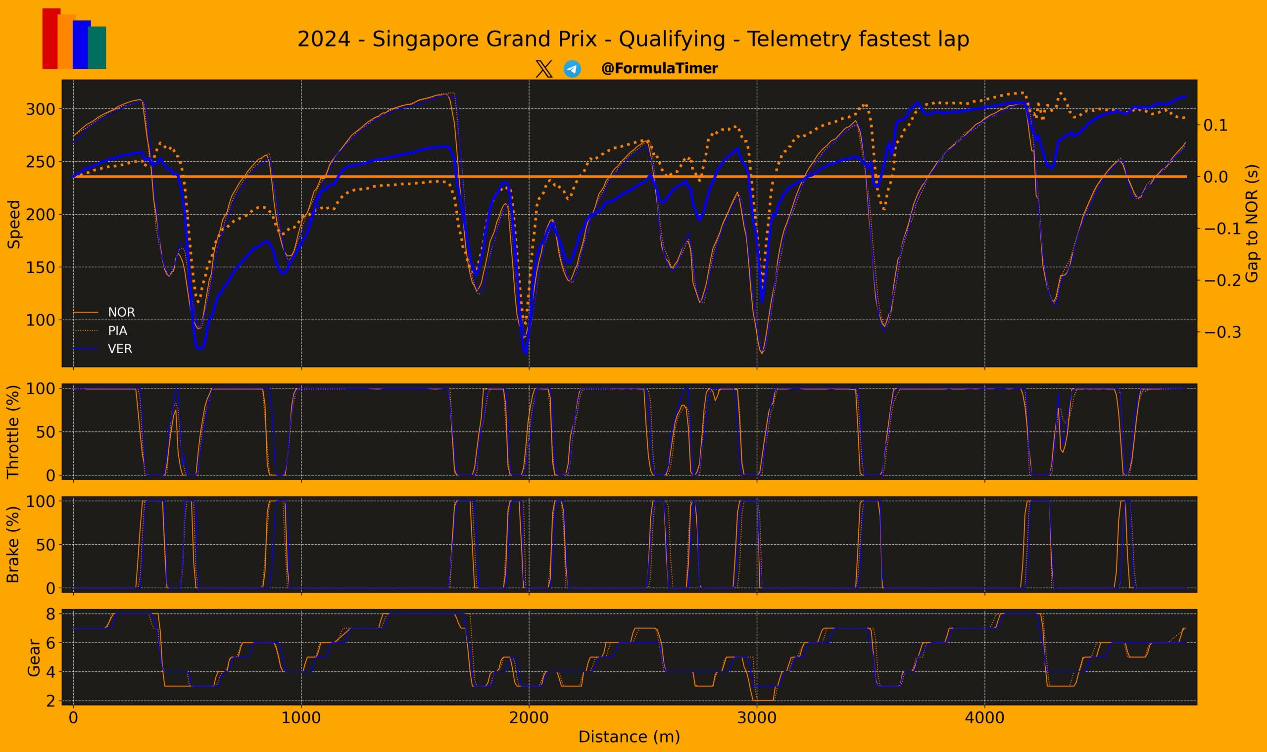1267x752 pixels.
Task: Open the @FormulaTimer handle
Action: [x=659, y=68]
